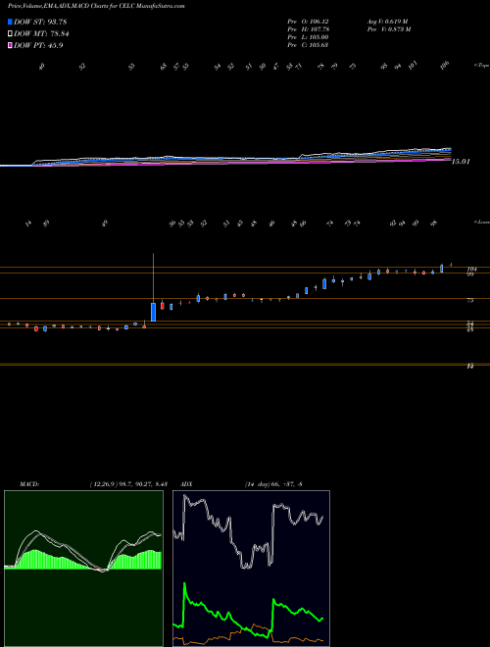Click the orange -DI line in ADX chart
490x647 pixels.
click(x=248, y=635)
